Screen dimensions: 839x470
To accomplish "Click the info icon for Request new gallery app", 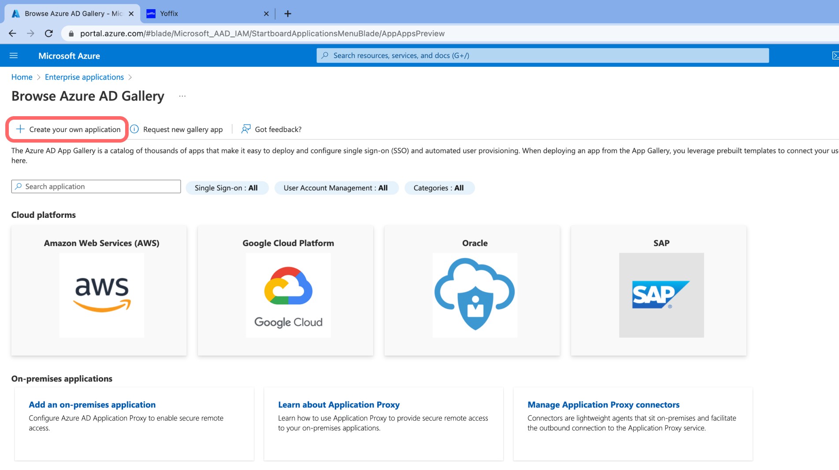I will (x=134, y=129).
